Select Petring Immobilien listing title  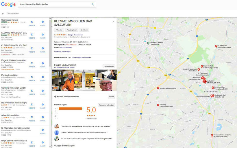pyautogui.click(x=10, y=75)
